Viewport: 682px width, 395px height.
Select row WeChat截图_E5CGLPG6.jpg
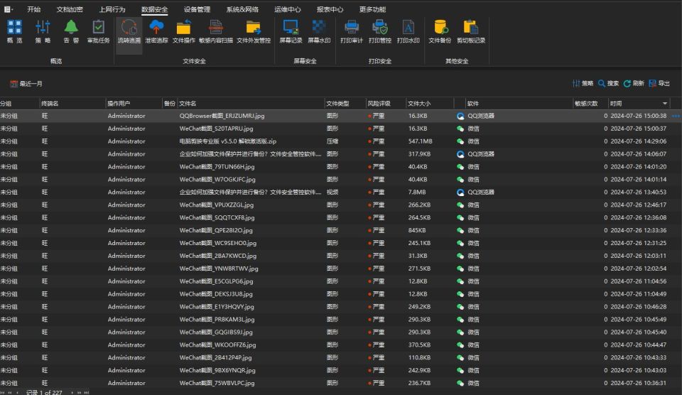[341, 281]
